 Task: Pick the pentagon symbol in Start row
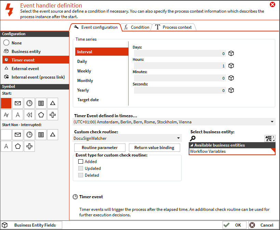pyautogui.click(x=41, y=114)
